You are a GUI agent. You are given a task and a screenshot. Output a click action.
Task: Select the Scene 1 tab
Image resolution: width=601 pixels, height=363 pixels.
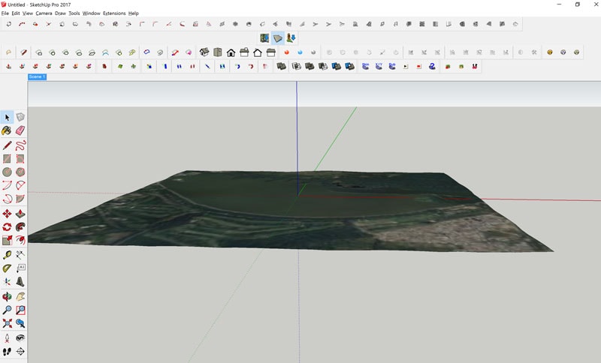click(x=37, y=77)
